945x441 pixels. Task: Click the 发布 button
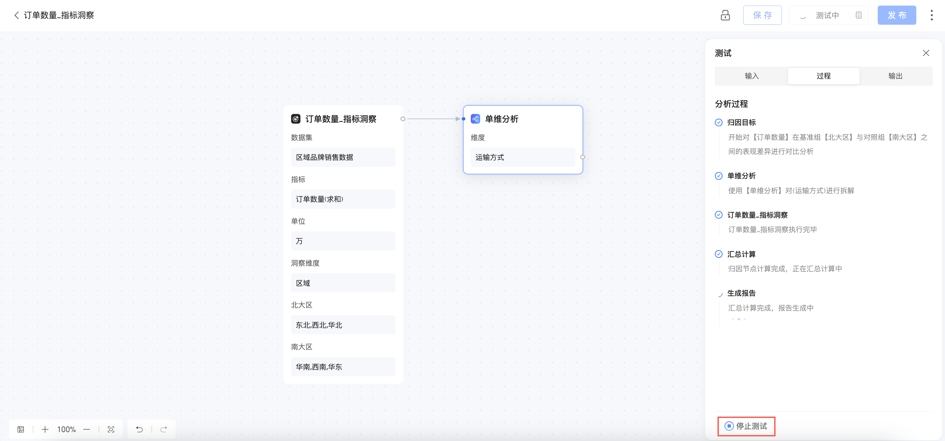pos(896,15)
